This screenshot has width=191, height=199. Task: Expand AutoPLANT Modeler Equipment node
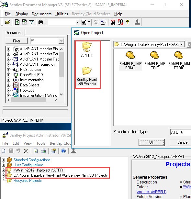8,54
